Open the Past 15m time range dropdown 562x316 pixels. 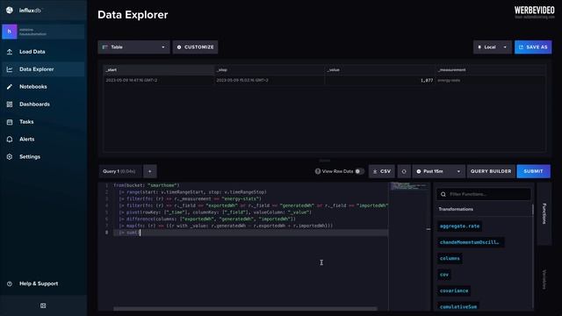pos(439,171)
